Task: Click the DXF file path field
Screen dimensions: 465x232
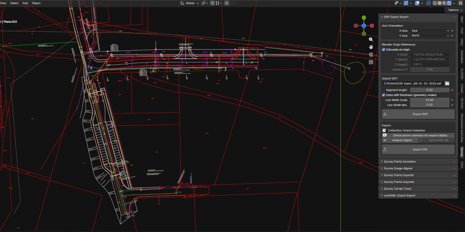Action: click(413, 83)
